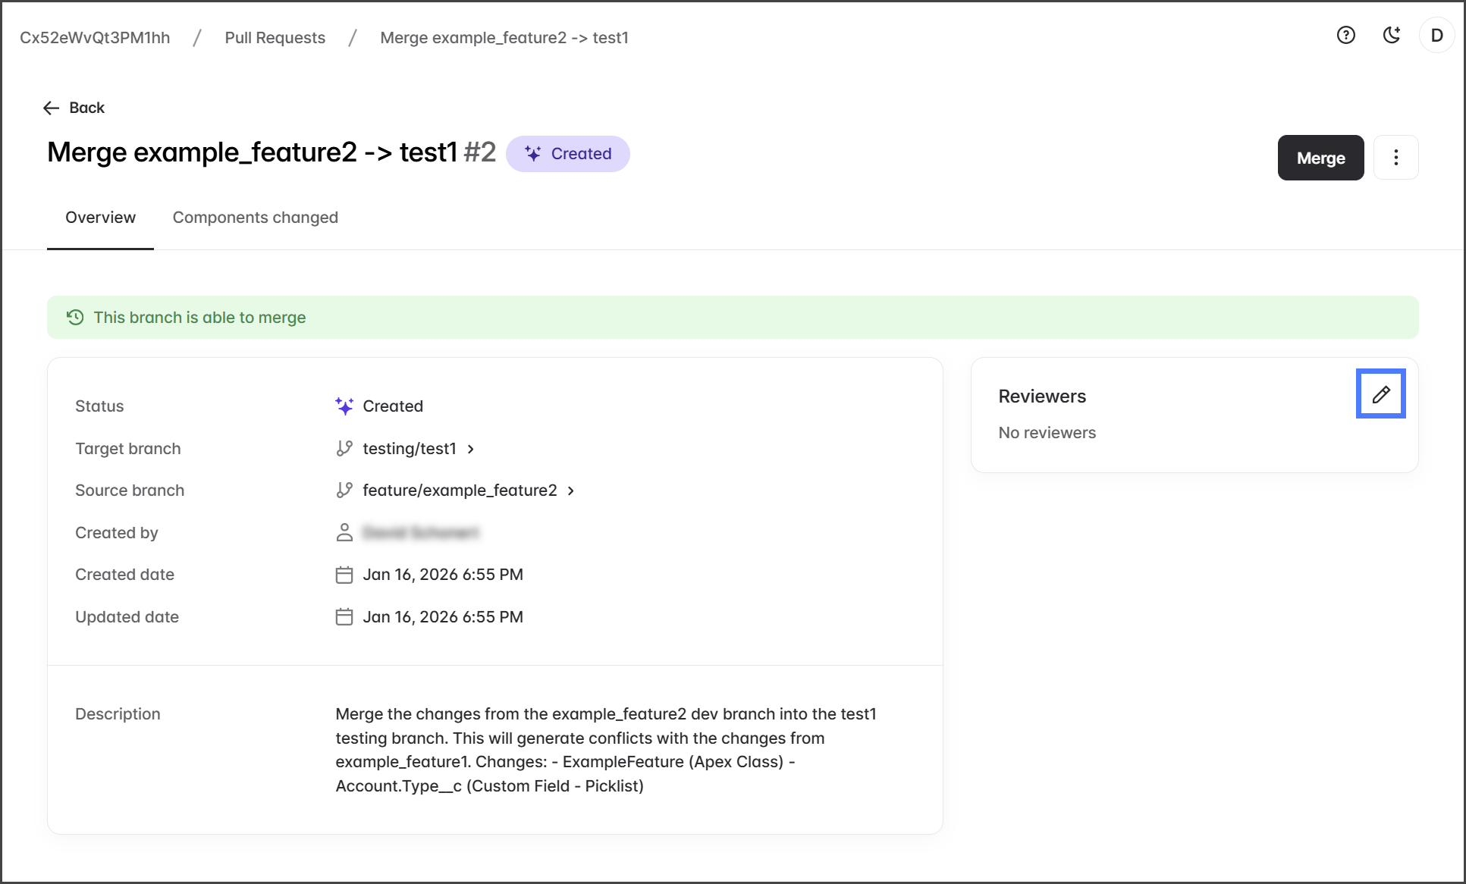Open the Cx52eWvQt3PM1hh breadcrumb
1466x884 pixels.
[95, 38]
